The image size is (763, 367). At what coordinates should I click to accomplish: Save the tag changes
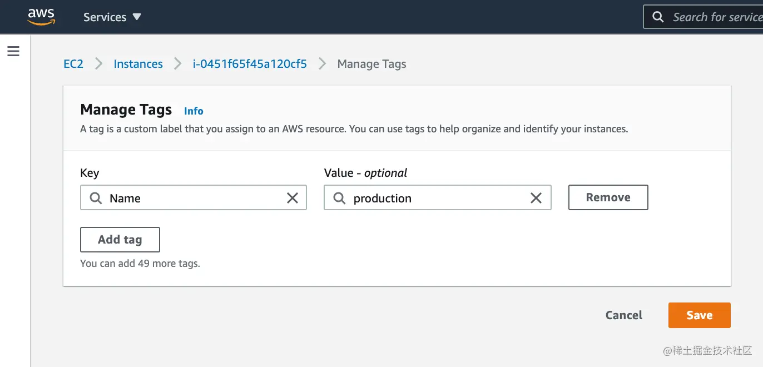point(699,315)
